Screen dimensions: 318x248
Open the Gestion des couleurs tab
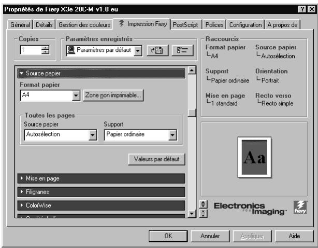[x=84, y=25]
